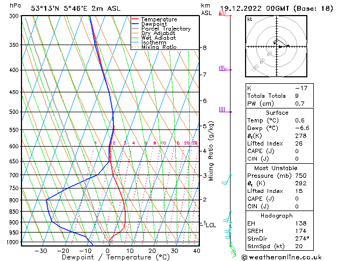Image resolution: width=338 pixels, height=261 pixels.
Task: Select the Parcel Trajectory legend entry
Action: point(166,28)
